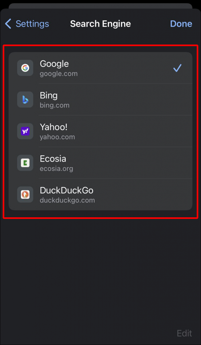201x345 pixels.
Task: Tap Done to confirm selection
Action: [181, 24]
